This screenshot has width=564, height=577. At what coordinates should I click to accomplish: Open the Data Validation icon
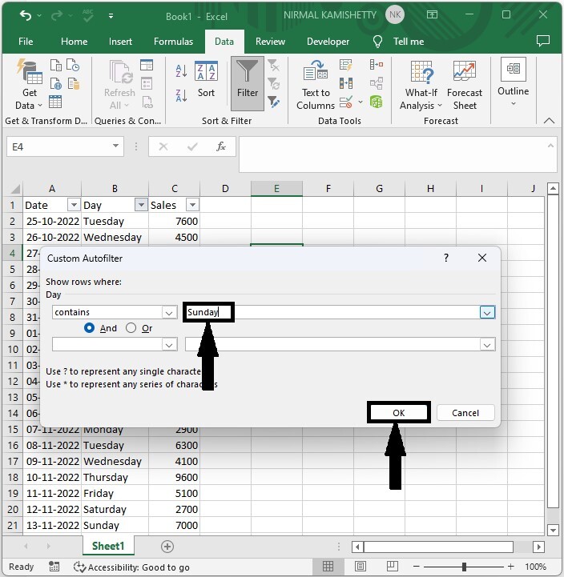pos(345,102)
